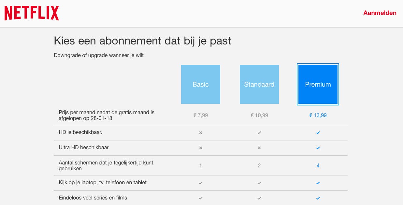Click the Basic price € 7,99
403x205 pixels.
pos(201,115)
